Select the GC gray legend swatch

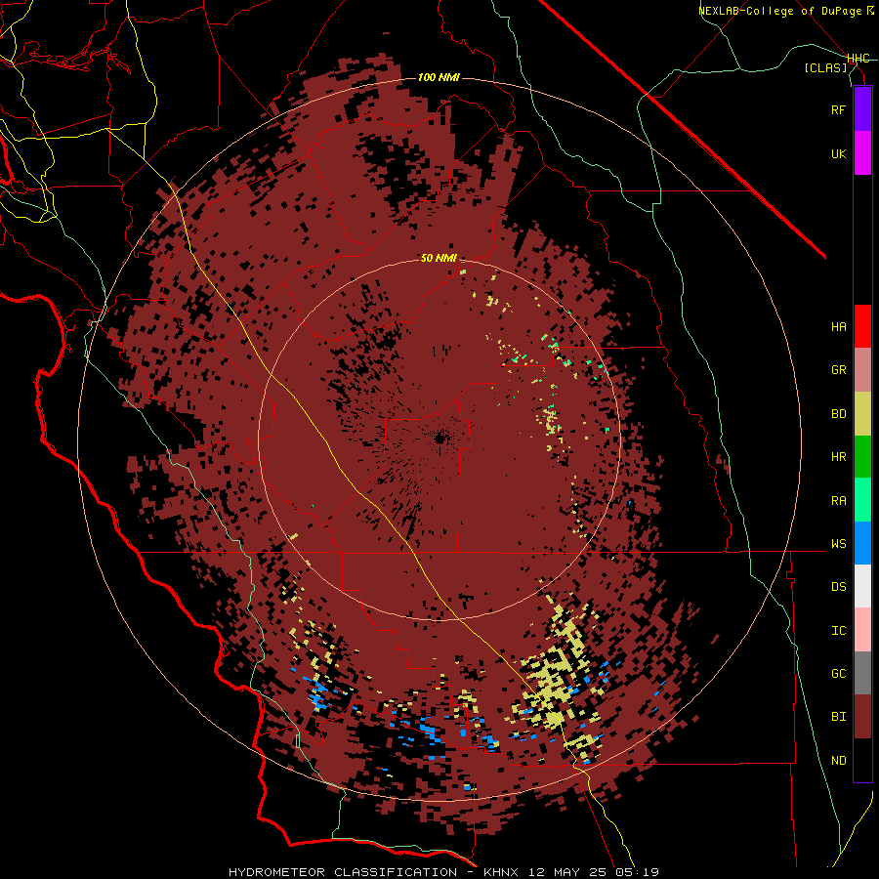[862, 673]
